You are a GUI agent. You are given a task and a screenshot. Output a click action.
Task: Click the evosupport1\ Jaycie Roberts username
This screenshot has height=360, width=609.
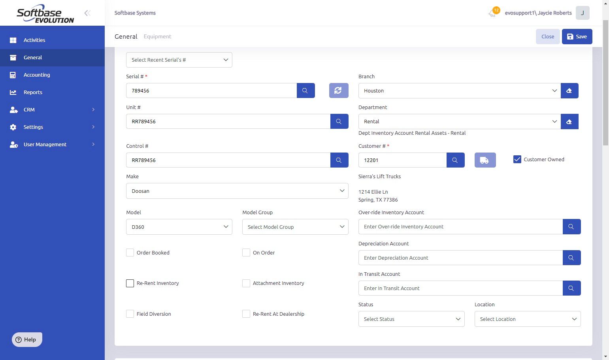coord(538,13)
